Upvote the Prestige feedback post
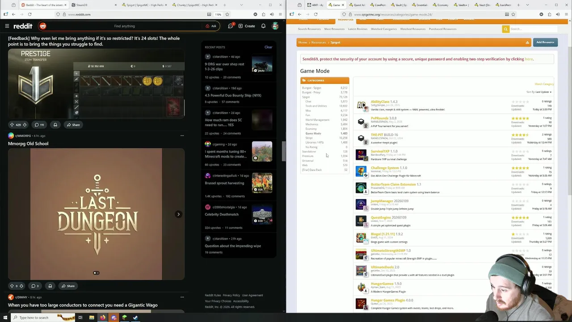Viewport: 572px width, 322px height. [12, 125]
